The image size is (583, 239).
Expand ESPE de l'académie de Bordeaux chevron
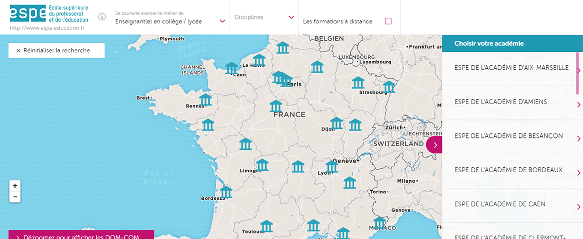[579, 172]
